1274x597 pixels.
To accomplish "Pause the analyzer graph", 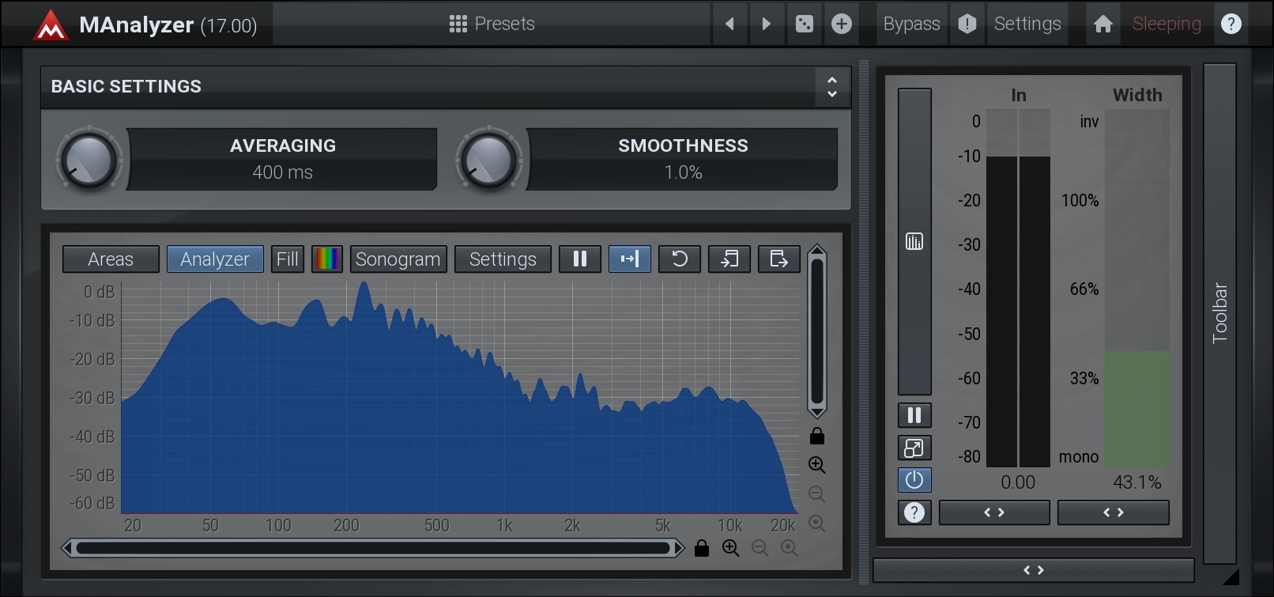I will coord(579,259).
